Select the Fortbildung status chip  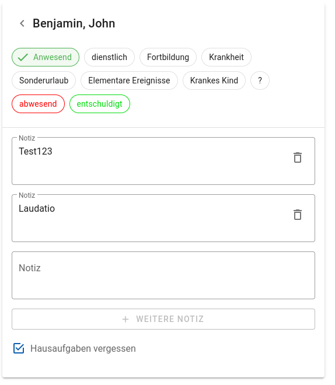pos(168,57)
